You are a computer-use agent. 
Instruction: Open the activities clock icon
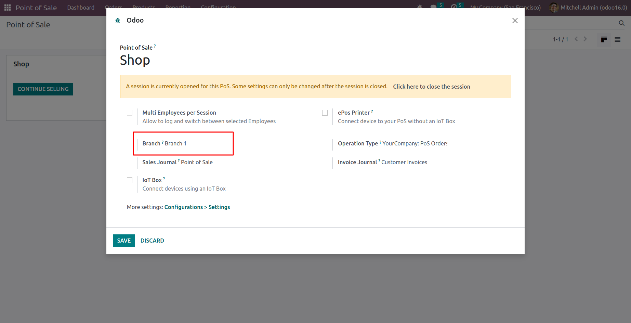(x=454, y=7)
